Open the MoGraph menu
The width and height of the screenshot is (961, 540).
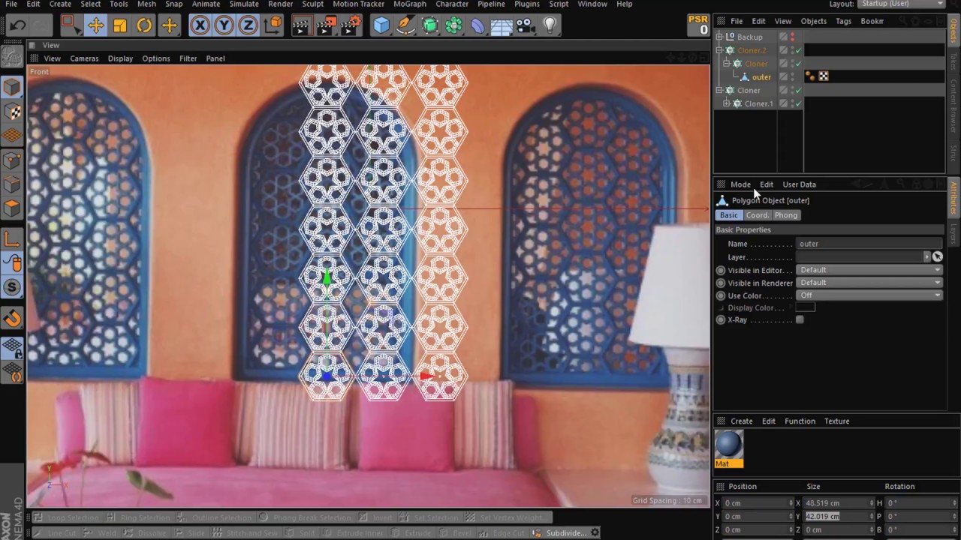(410, 4)
